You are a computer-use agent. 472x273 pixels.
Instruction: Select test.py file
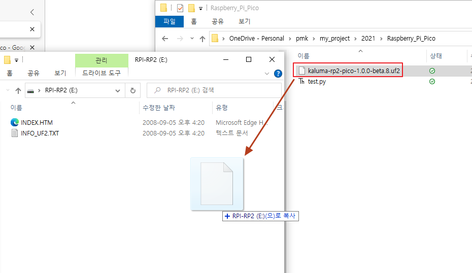[x=317, y=82]
